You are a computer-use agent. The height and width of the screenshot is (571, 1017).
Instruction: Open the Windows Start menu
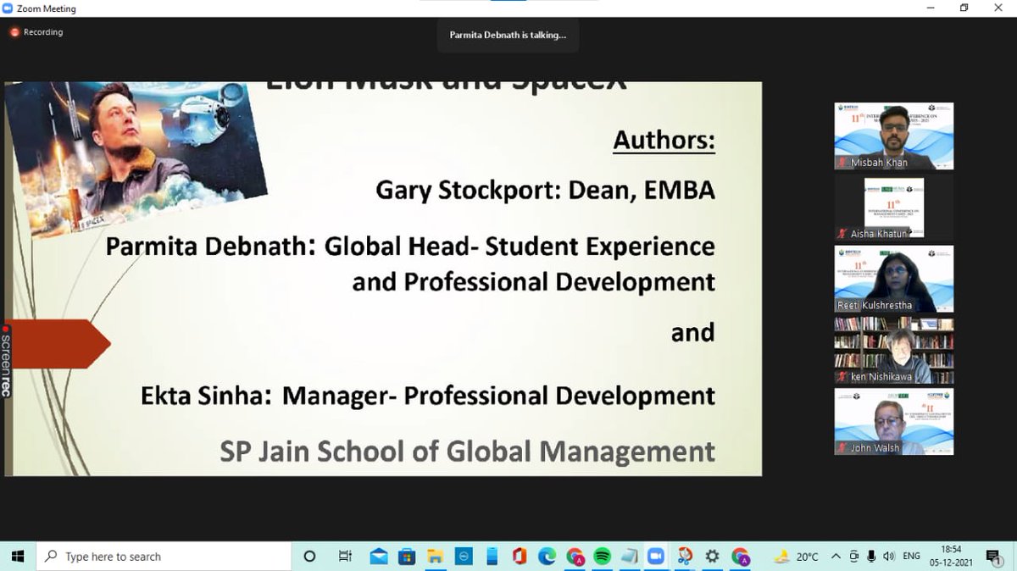click(x=19, y=557)
